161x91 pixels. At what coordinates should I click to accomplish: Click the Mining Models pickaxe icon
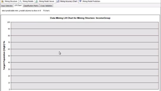tap(21, 1)
